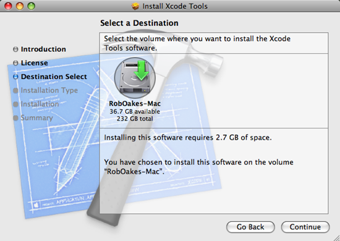The height and width of the screenshot is (241, 340).
Task: Click the 'Select a Destination' heading
Action: click(139, 23)
